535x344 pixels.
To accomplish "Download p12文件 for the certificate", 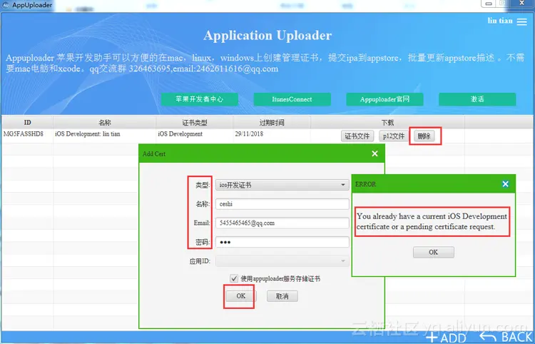I will [x=393, y=136].
